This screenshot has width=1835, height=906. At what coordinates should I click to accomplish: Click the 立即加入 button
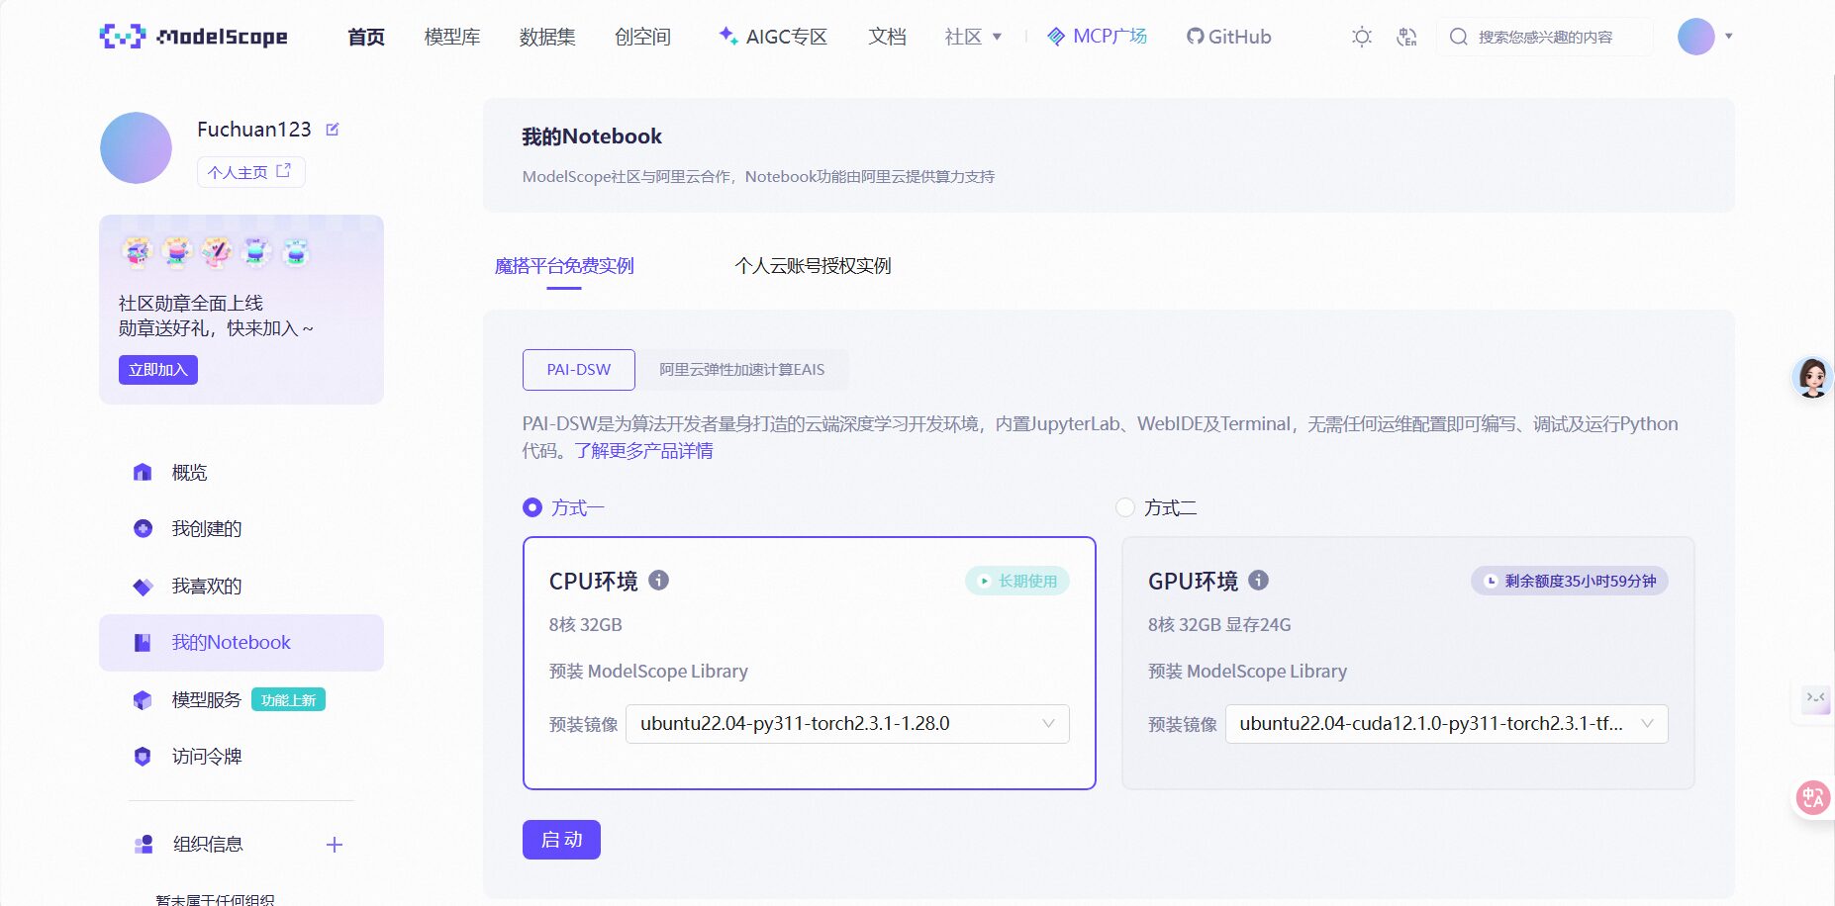[x=158, y=370]
